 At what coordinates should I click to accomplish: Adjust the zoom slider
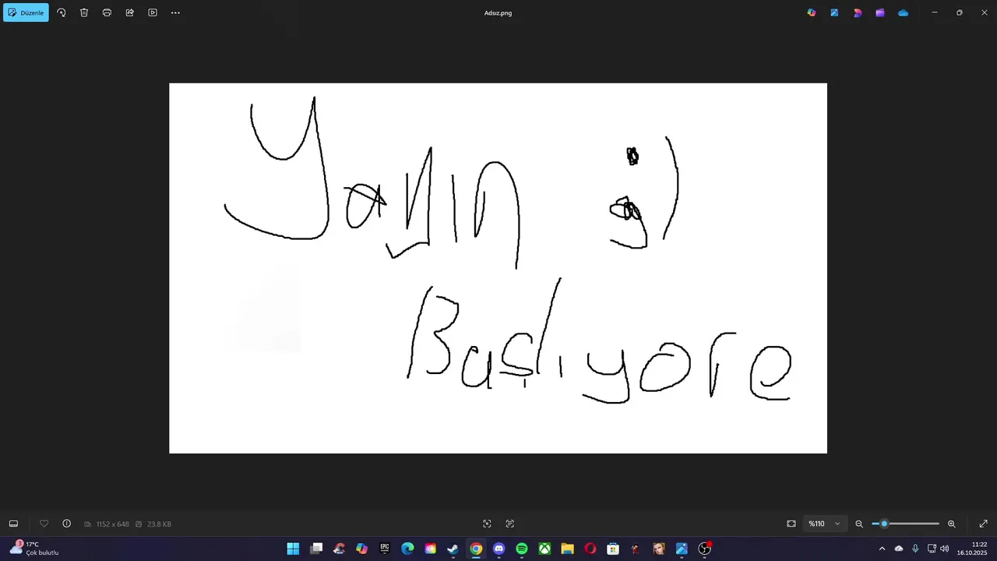click(905, 524)
